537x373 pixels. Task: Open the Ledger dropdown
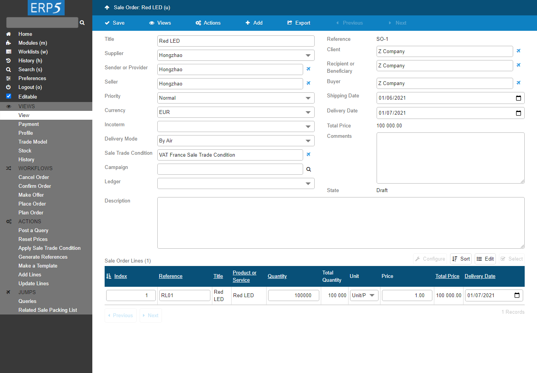tap(236, 183)
